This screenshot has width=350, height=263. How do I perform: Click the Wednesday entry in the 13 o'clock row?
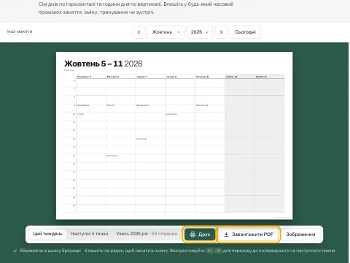pos(141,139)
